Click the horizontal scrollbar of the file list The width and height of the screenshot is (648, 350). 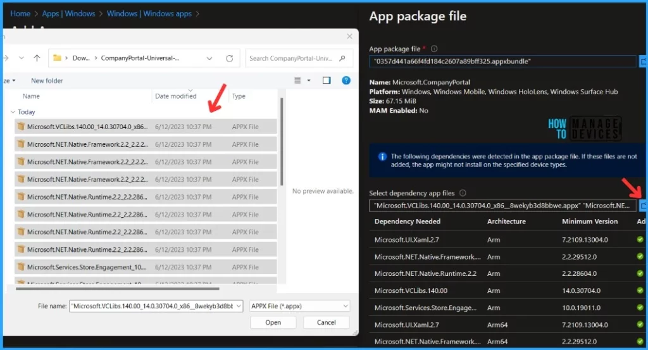117,289
